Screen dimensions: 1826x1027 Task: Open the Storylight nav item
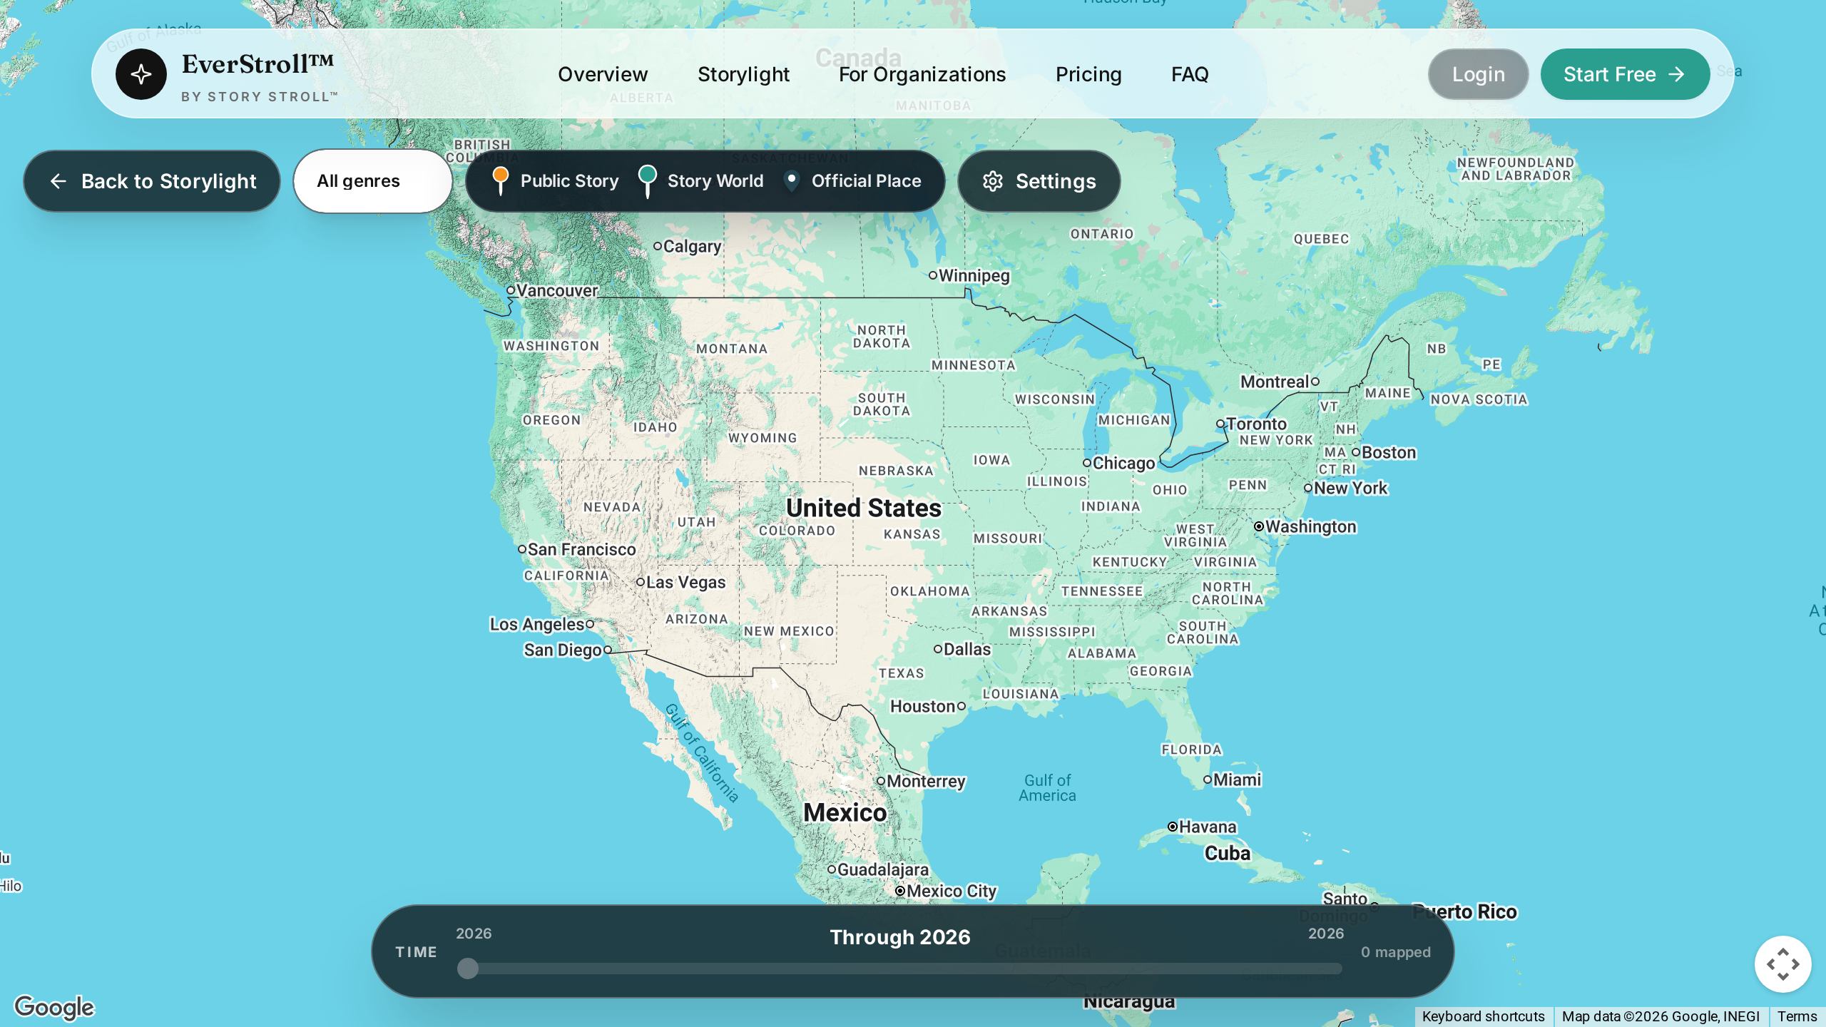[743, 74]
